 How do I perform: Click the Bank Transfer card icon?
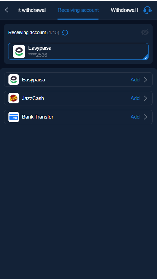14,117
